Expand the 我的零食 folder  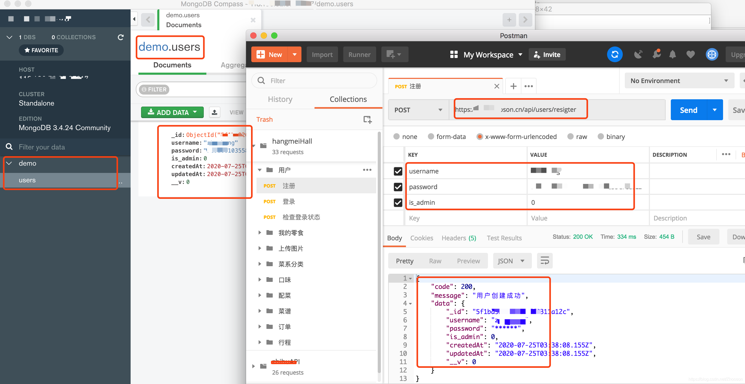(x=259, y=232)
